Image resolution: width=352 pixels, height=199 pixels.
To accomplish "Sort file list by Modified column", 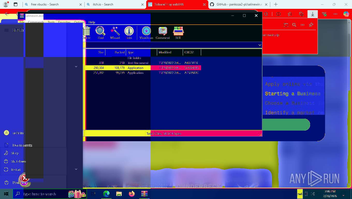I will coord(170,52).
